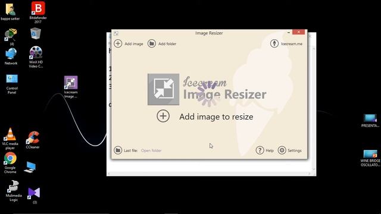Click the Add image label

point(133,44)
